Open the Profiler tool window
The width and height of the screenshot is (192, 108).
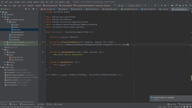point(41,104)
